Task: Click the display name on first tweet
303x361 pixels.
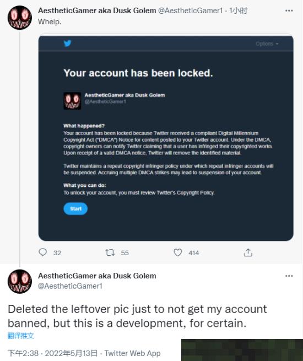Action: [x=97, y=10]
